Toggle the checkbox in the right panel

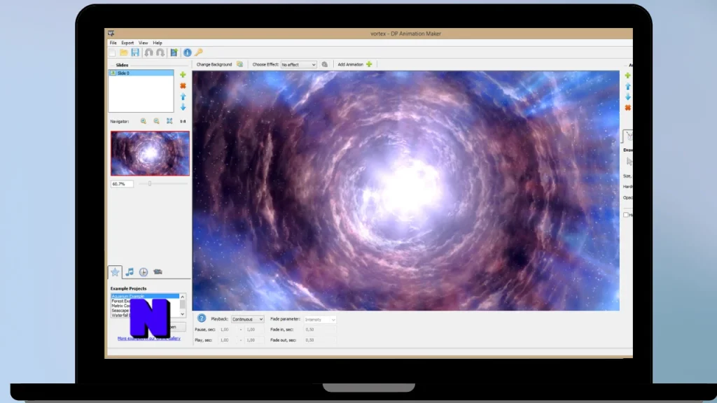coord(626,215)
